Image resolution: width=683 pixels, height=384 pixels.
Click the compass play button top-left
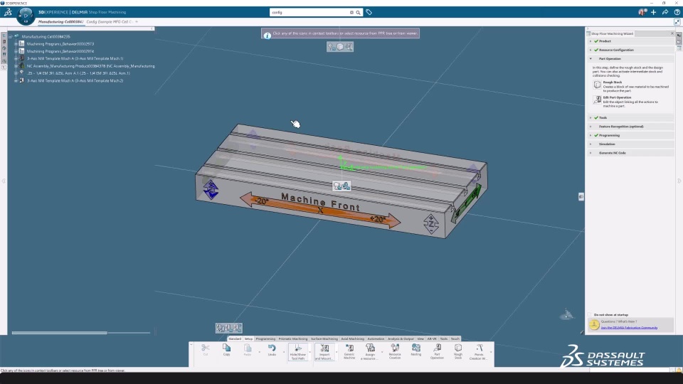point(26,15)
